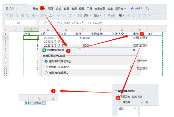Switch to the 易用宝 tab
174x117 pixels.
(121, 9)
